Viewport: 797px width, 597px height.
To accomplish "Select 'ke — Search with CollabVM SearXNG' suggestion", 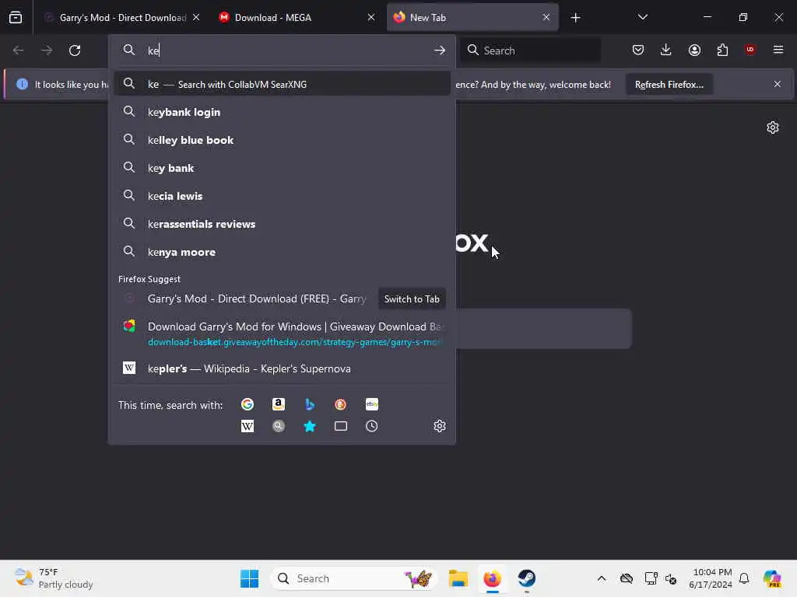I will pos(282,84).
